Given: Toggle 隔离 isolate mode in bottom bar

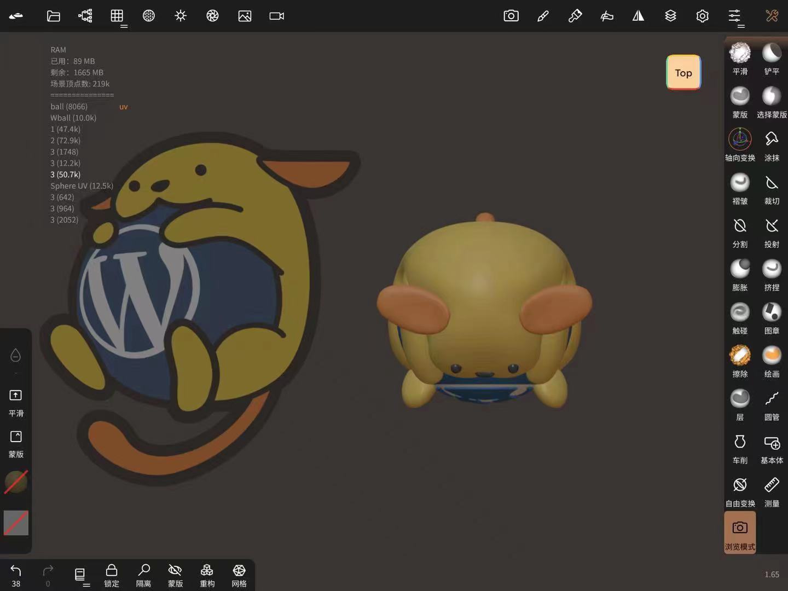Looking at the screenshot, I should (x=143, y=575).
